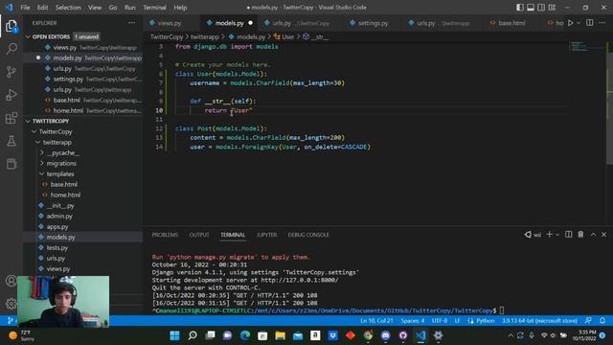The height and width of the screenshot is (345, 613).
Task: Close the terminal panel
Action: 603,234
